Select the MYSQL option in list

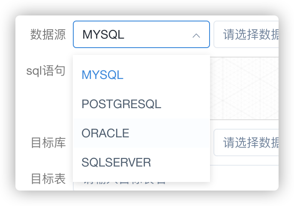click(x=141, y=75)
